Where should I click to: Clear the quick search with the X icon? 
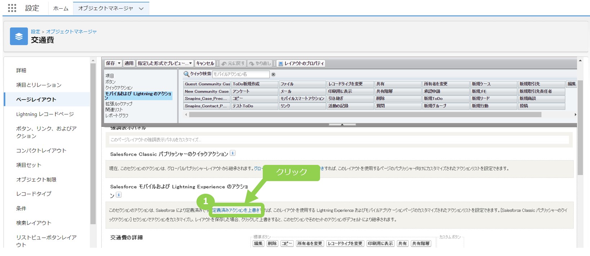tap(273, 75)
